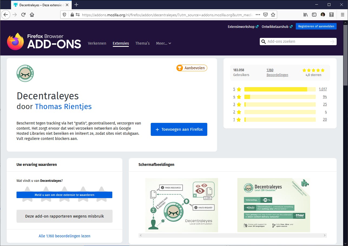View site security lock information
Screen dimensions: 348x246
click(x=72, y=15)
